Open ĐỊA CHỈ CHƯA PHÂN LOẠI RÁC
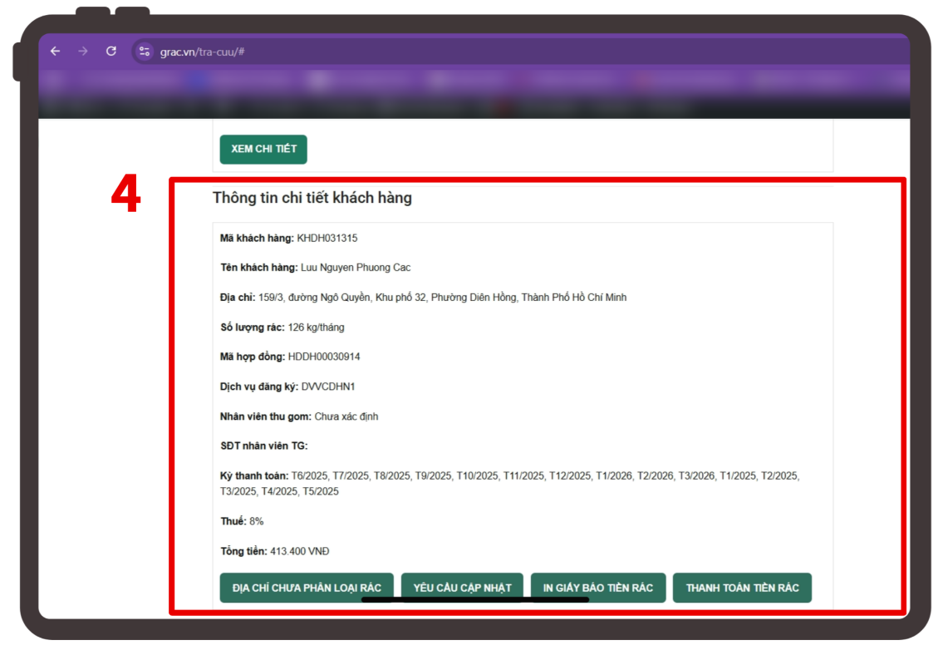Viewport: 943px width, 665px height. [307, 588]
